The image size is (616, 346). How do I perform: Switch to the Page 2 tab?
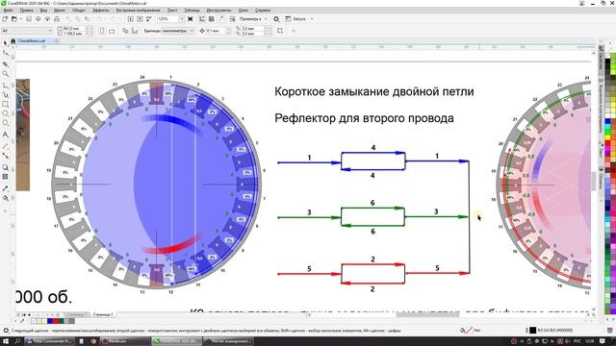(103, 314)
